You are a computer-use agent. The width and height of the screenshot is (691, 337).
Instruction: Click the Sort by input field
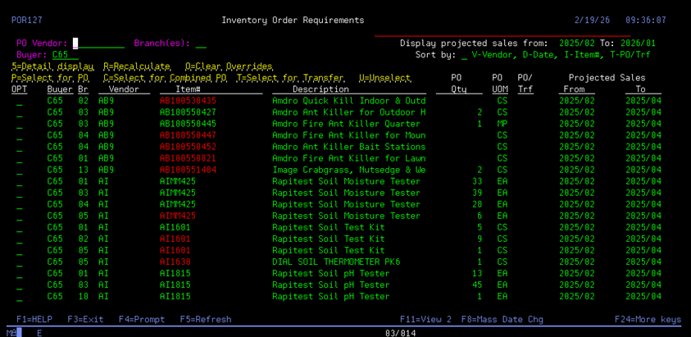coord(466,55)
